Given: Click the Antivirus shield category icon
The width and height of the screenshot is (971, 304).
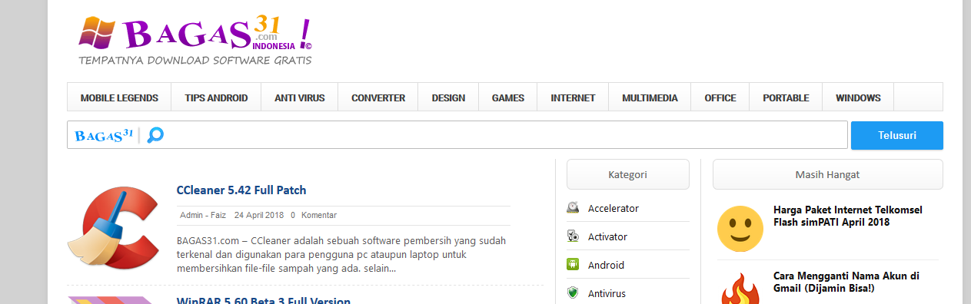Looking at the screenshot, I should (573, 293).
